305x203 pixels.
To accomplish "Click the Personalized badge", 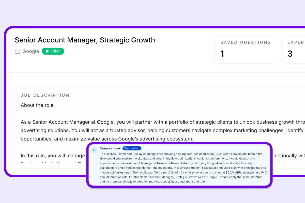I will click(x=132, y=148).
